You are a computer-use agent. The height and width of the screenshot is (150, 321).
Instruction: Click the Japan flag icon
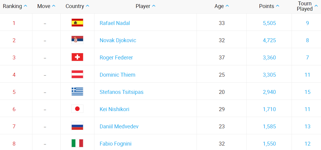click(77, 109)
